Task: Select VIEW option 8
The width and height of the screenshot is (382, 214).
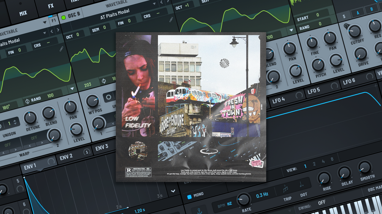Action: pos(332,159)
